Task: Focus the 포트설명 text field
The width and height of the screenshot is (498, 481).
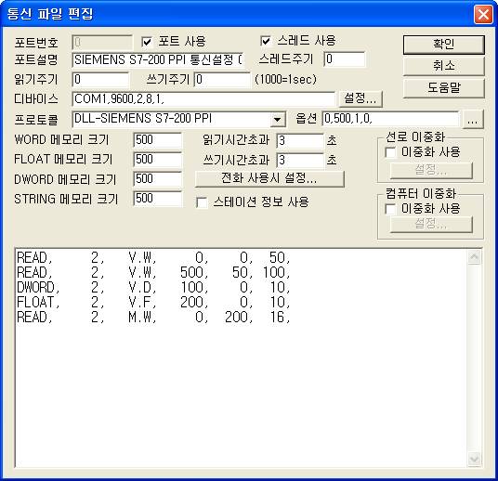Action: click(158, 59)
